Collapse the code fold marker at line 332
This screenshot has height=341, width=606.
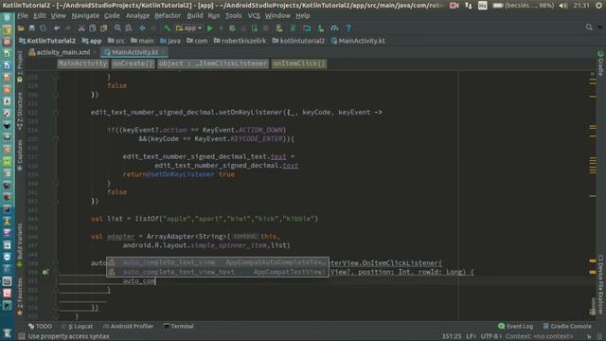point(56,112)
